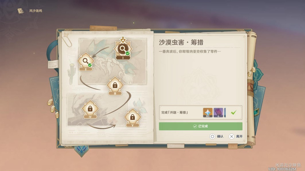Click the 完成「开题·筹措」 task row
Viewport: 305px width, 171px height.
click(x=201, y=112)
